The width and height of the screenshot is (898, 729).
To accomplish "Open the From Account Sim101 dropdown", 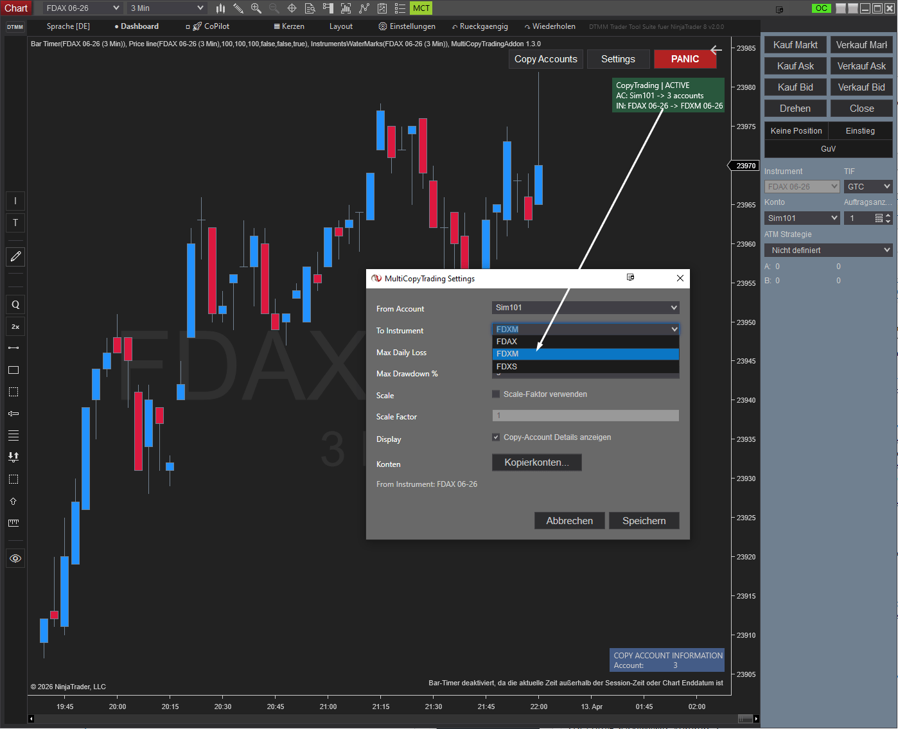I will tap(585, 308).
